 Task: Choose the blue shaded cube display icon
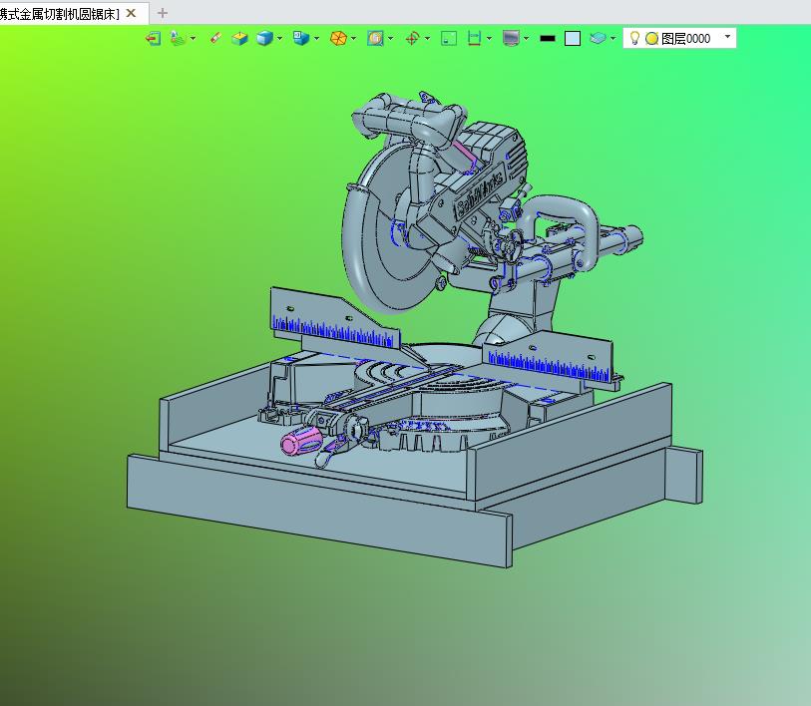coord(264,38)
